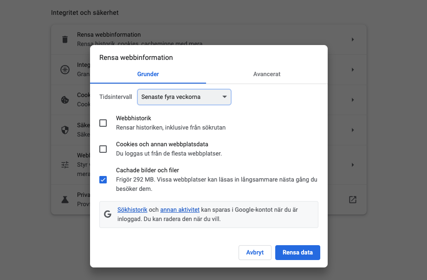Uncheck Cachade bilder och filer checkbox
Viewport: 427px width, 280px height.
(x=103, y=180)
